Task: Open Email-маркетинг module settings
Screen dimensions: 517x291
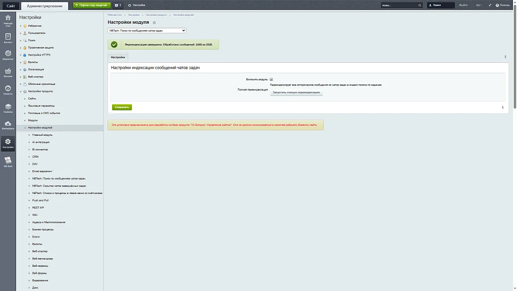Action: coord(42,171)
